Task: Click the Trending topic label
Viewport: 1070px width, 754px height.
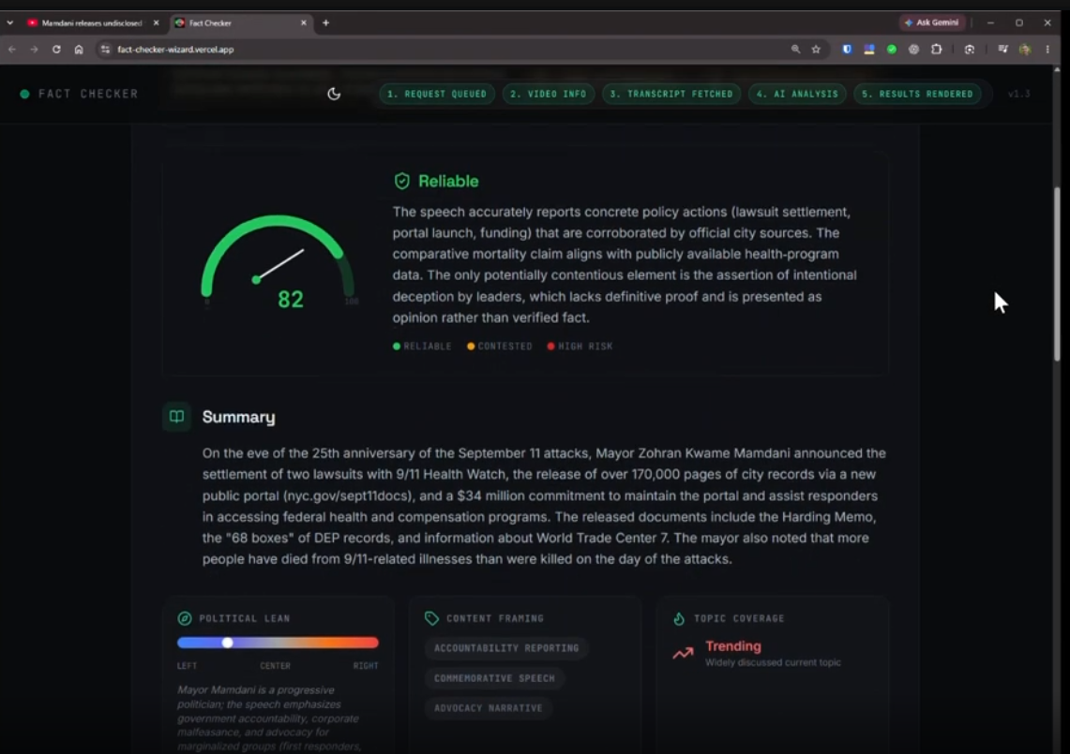Action: 733,645
